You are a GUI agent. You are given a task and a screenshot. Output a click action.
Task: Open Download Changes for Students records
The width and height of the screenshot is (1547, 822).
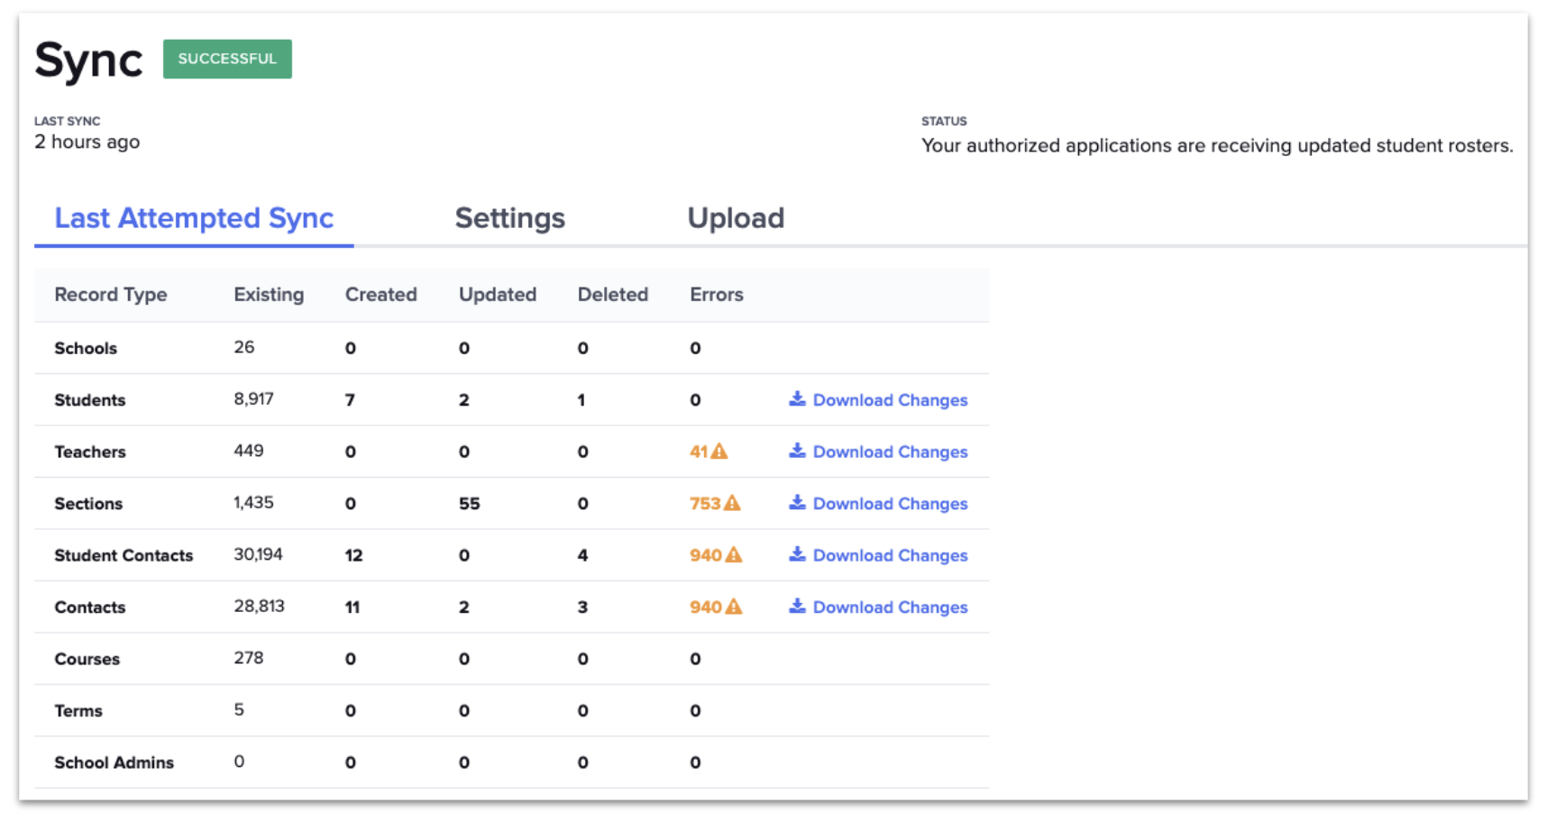coord(890,399)
